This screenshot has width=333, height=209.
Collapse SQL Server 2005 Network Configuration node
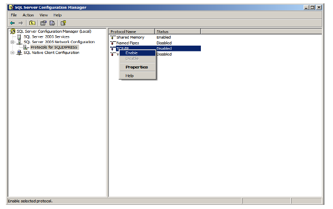[x=12, y=42]
